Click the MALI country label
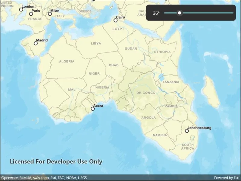The height and width of the screenshot is (181, 241). coord(72,89)
